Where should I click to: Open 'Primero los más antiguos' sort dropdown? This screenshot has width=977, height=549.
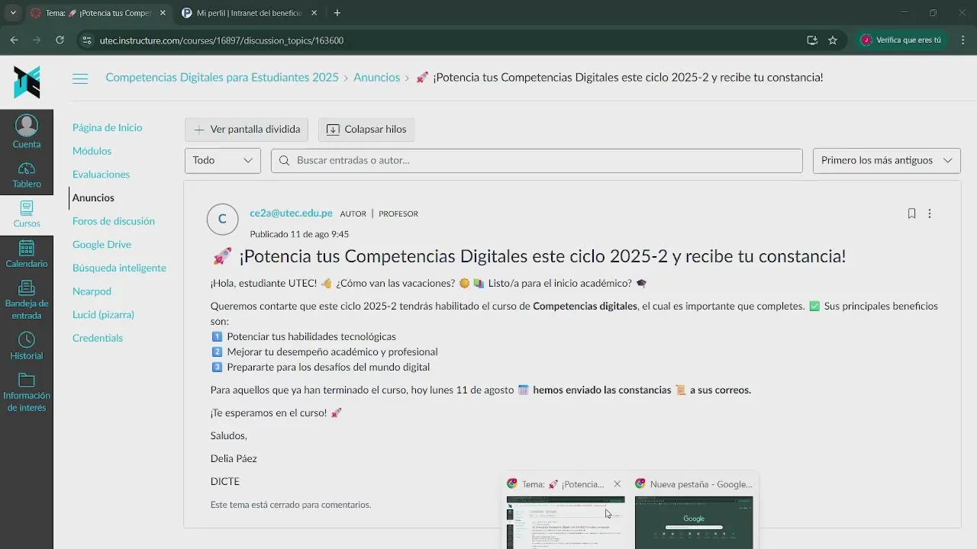[887, 160]
